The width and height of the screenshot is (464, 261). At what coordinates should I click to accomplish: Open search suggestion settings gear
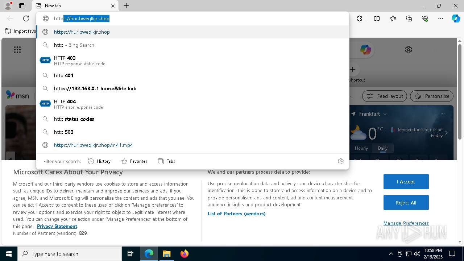[x=340, y=161]
